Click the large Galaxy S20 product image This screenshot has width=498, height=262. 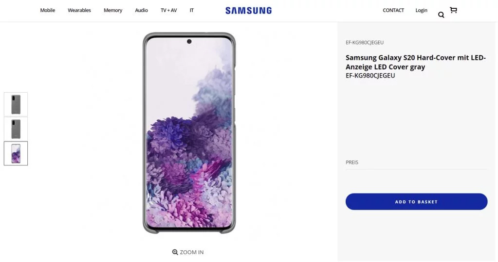pos(189,132)
